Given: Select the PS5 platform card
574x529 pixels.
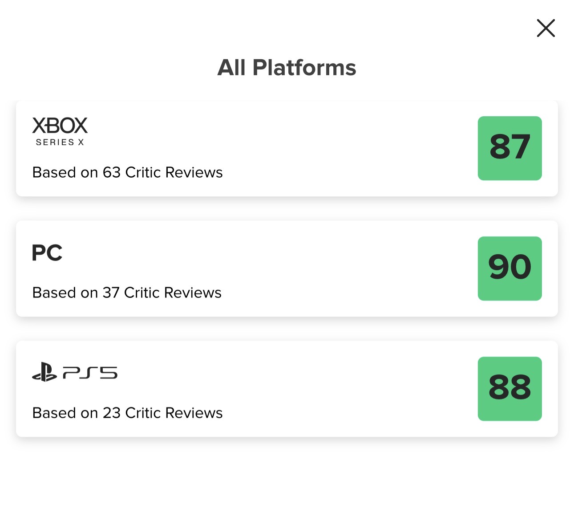Looking at the screenshot, I should pos(287,389).
